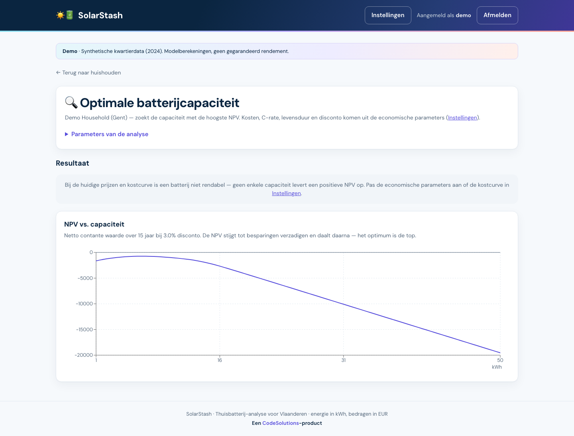The image size is (574, 436).
Task: Click the 50 label on the chart x-axis
Action: point(500,360)
